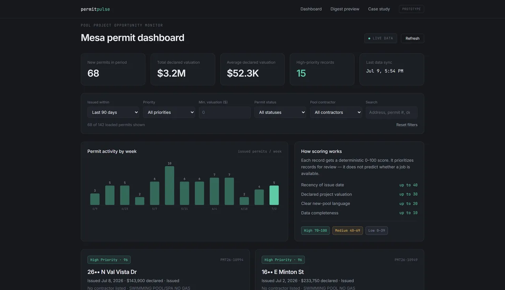
Task: Click the Data completeness row
Action: pyautogui.click(x=359, y=213)
